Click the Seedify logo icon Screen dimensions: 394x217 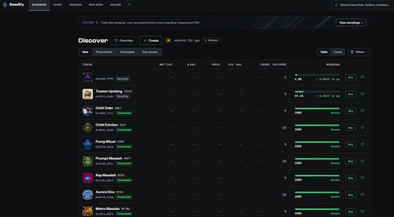[x=5, y=5]
